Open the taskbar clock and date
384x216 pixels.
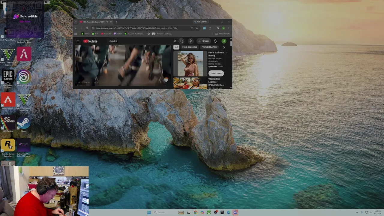click(378, 212)
